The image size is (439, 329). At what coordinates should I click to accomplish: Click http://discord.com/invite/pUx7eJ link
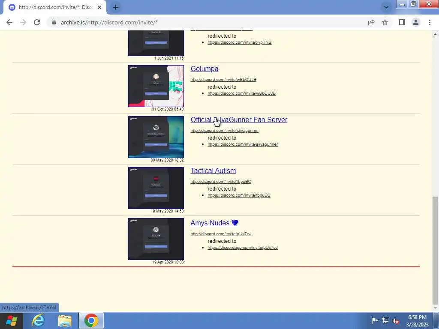coord(221,234)
